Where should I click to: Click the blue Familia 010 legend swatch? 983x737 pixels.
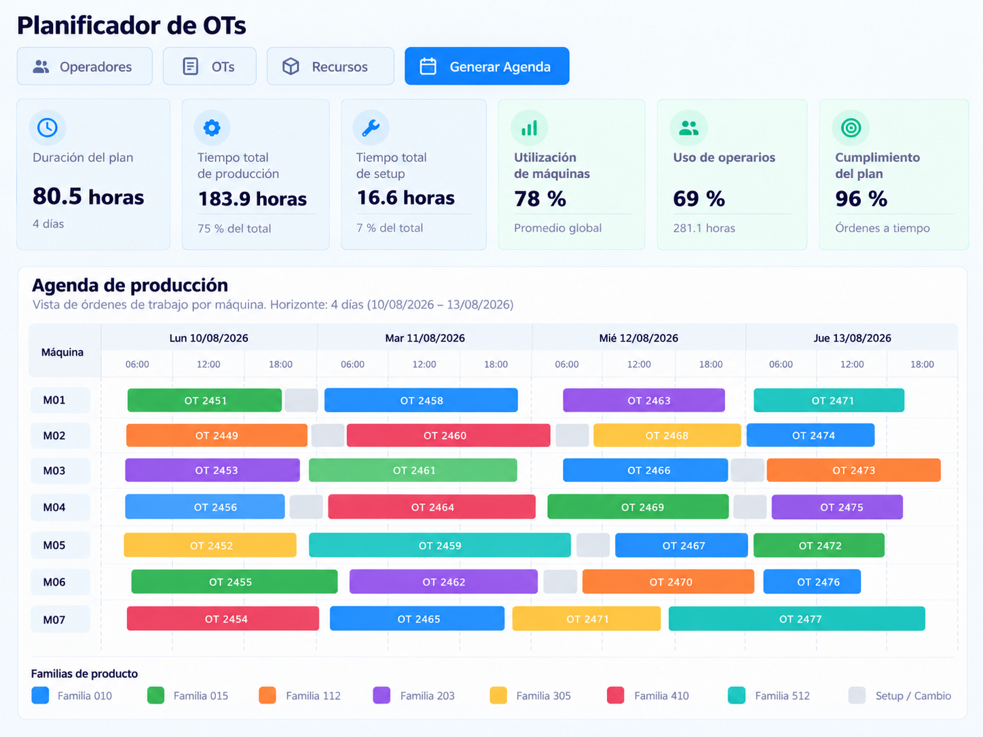41,696
